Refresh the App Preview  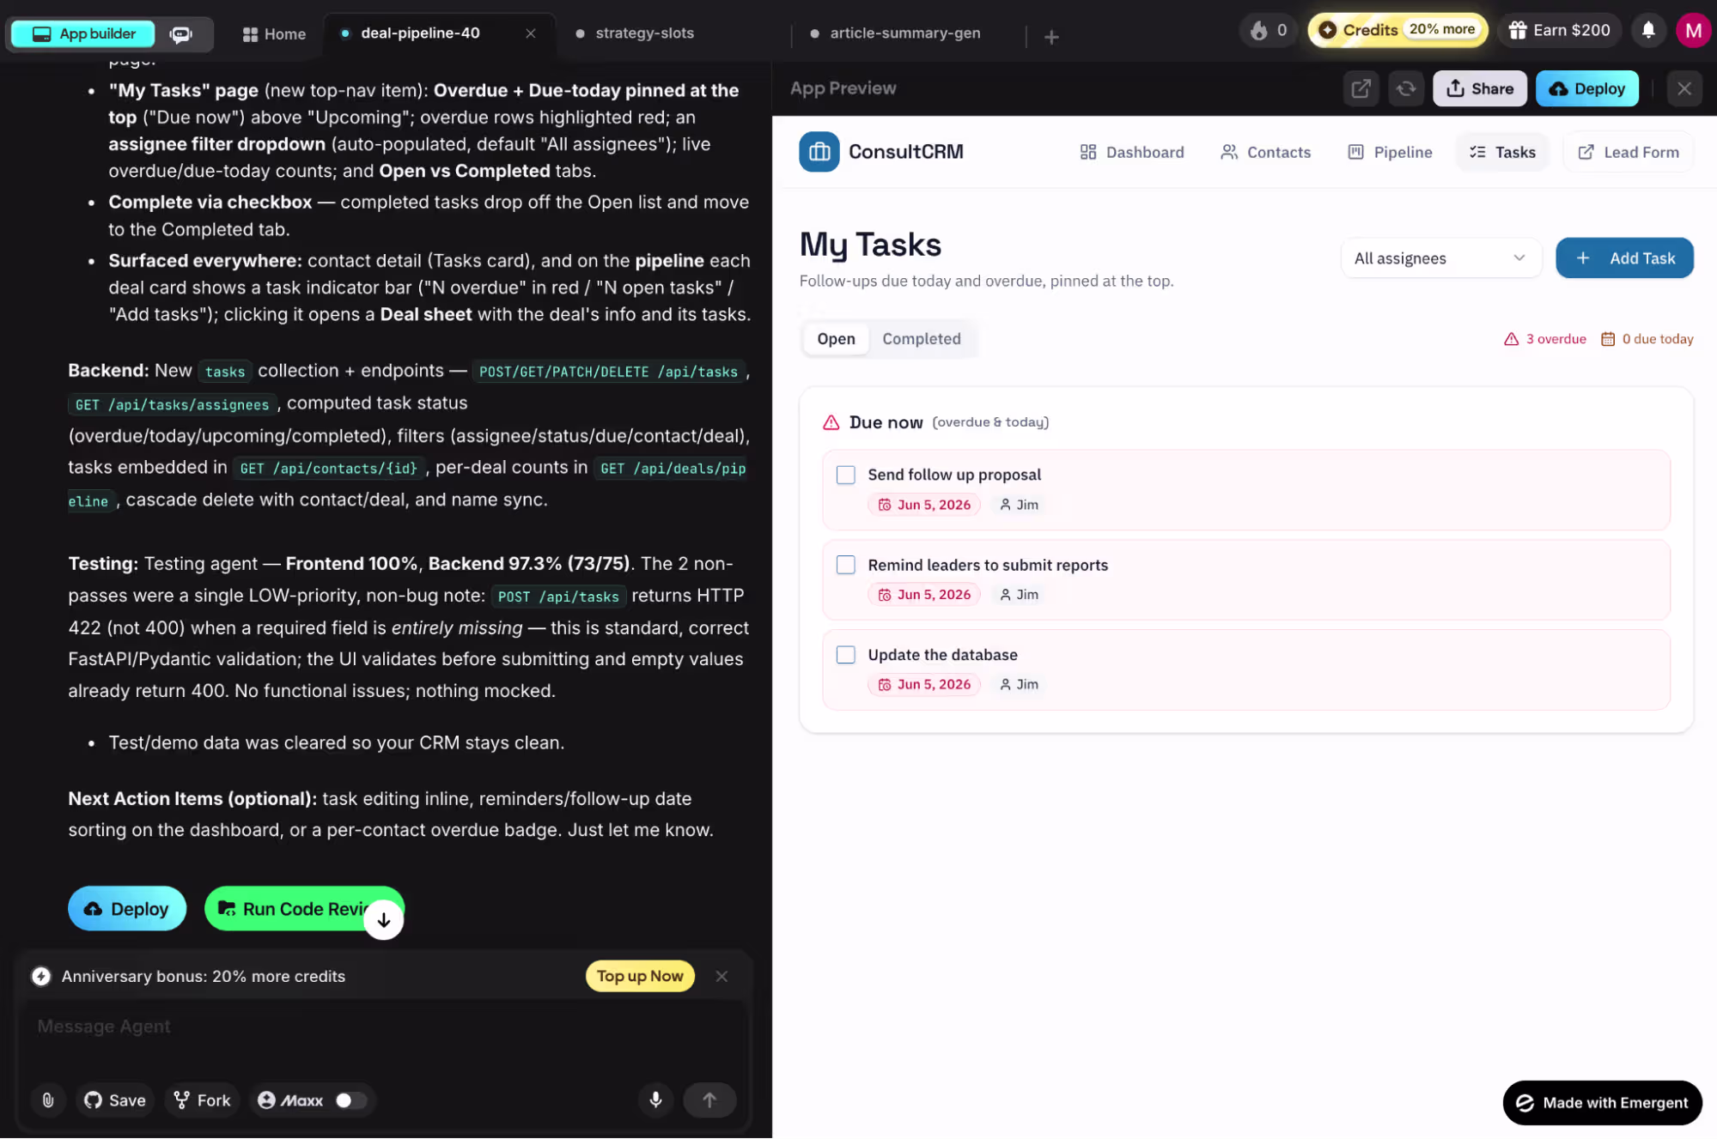click(x=1405, y=88)
